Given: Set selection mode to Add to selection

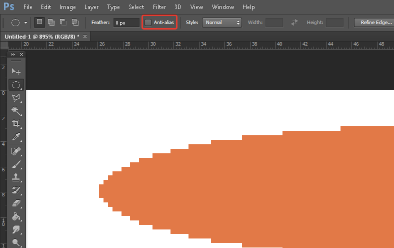Looking at the screenshot, I should pyautogui.click(x=51, y=23).
